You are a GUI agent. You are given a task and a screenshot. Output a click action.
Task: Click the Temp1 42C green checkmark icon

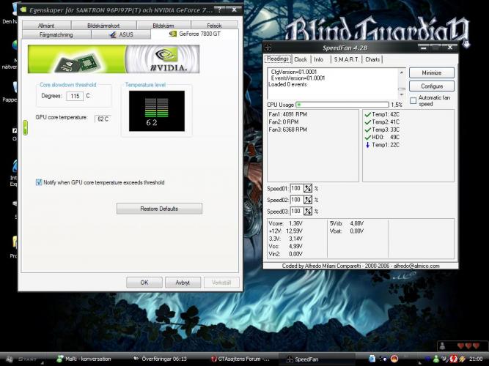pos(367,115)
